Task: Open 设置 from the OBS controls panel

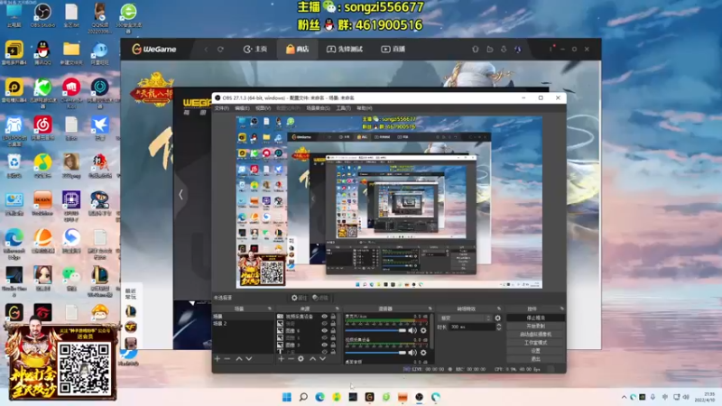Action: coord(535,351)
